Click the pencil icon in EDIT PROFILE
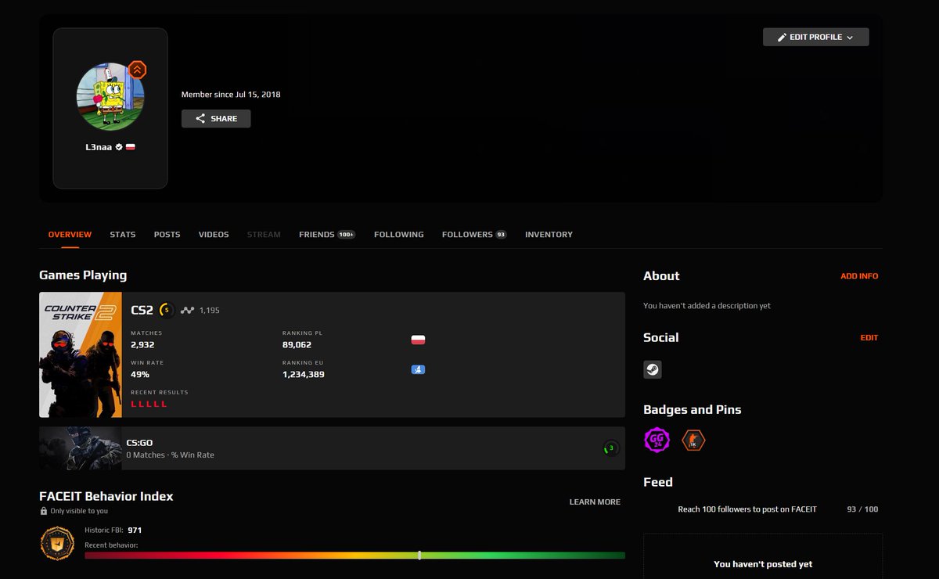Image resolution: width=939 pixels, height=579 pixels. pos(782,38)
